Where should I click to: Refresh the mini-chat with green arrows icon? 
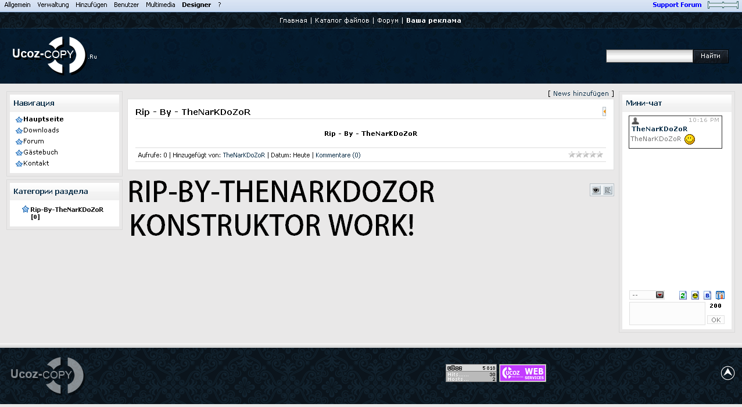click(683, 295)
